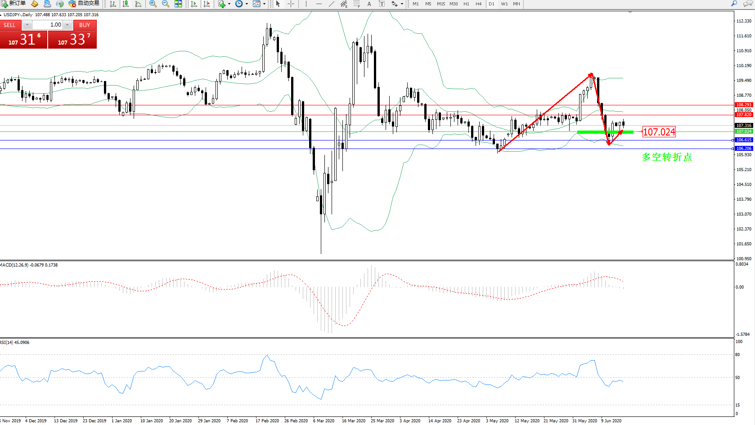Click the red BUY button
The height and width of the screenshot is (425, 755).
85,25
